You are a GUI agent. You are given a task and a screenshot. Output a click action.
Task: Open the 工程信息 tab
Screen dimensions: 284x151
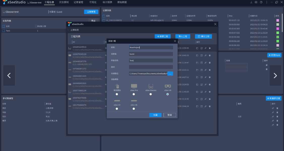tap(49, 2)
